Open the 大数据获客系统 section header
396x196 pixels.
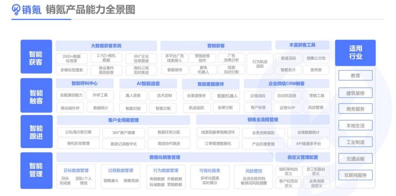[106, 46]
